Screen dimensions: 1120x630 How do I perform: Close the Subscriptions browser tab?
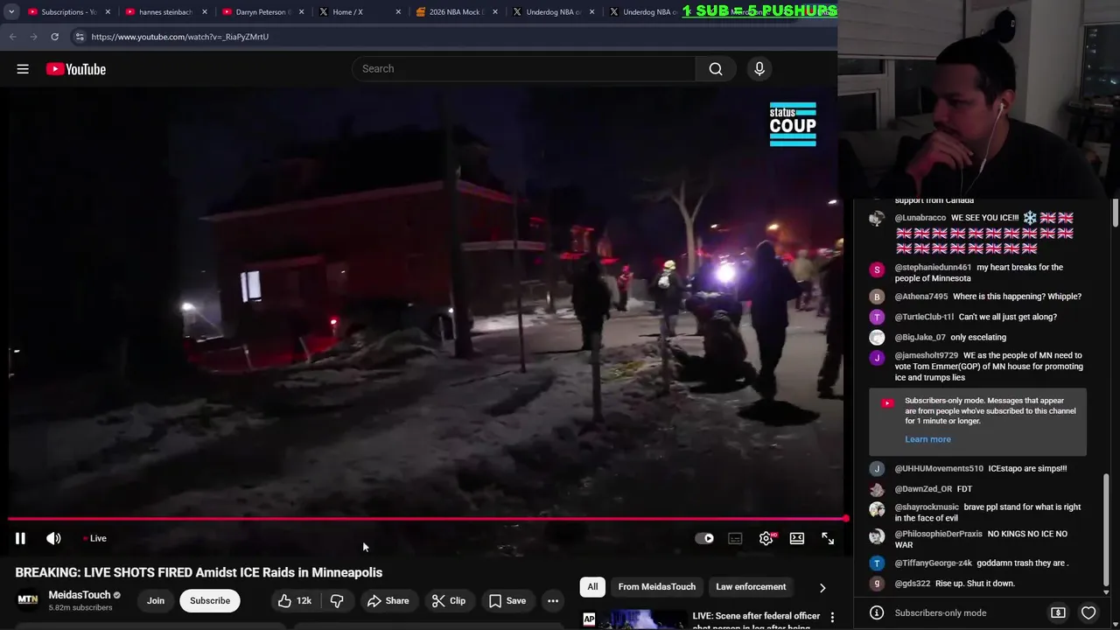108,12
